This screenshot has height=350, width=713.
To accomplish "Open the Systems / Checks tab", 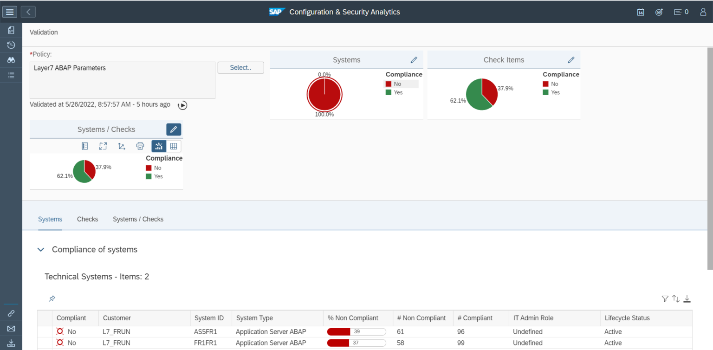I will pos(138,219).
